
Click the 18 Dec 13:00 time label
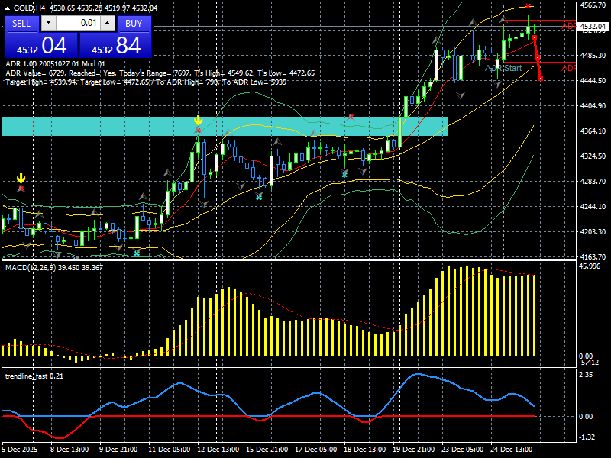[x=365, y=449]
